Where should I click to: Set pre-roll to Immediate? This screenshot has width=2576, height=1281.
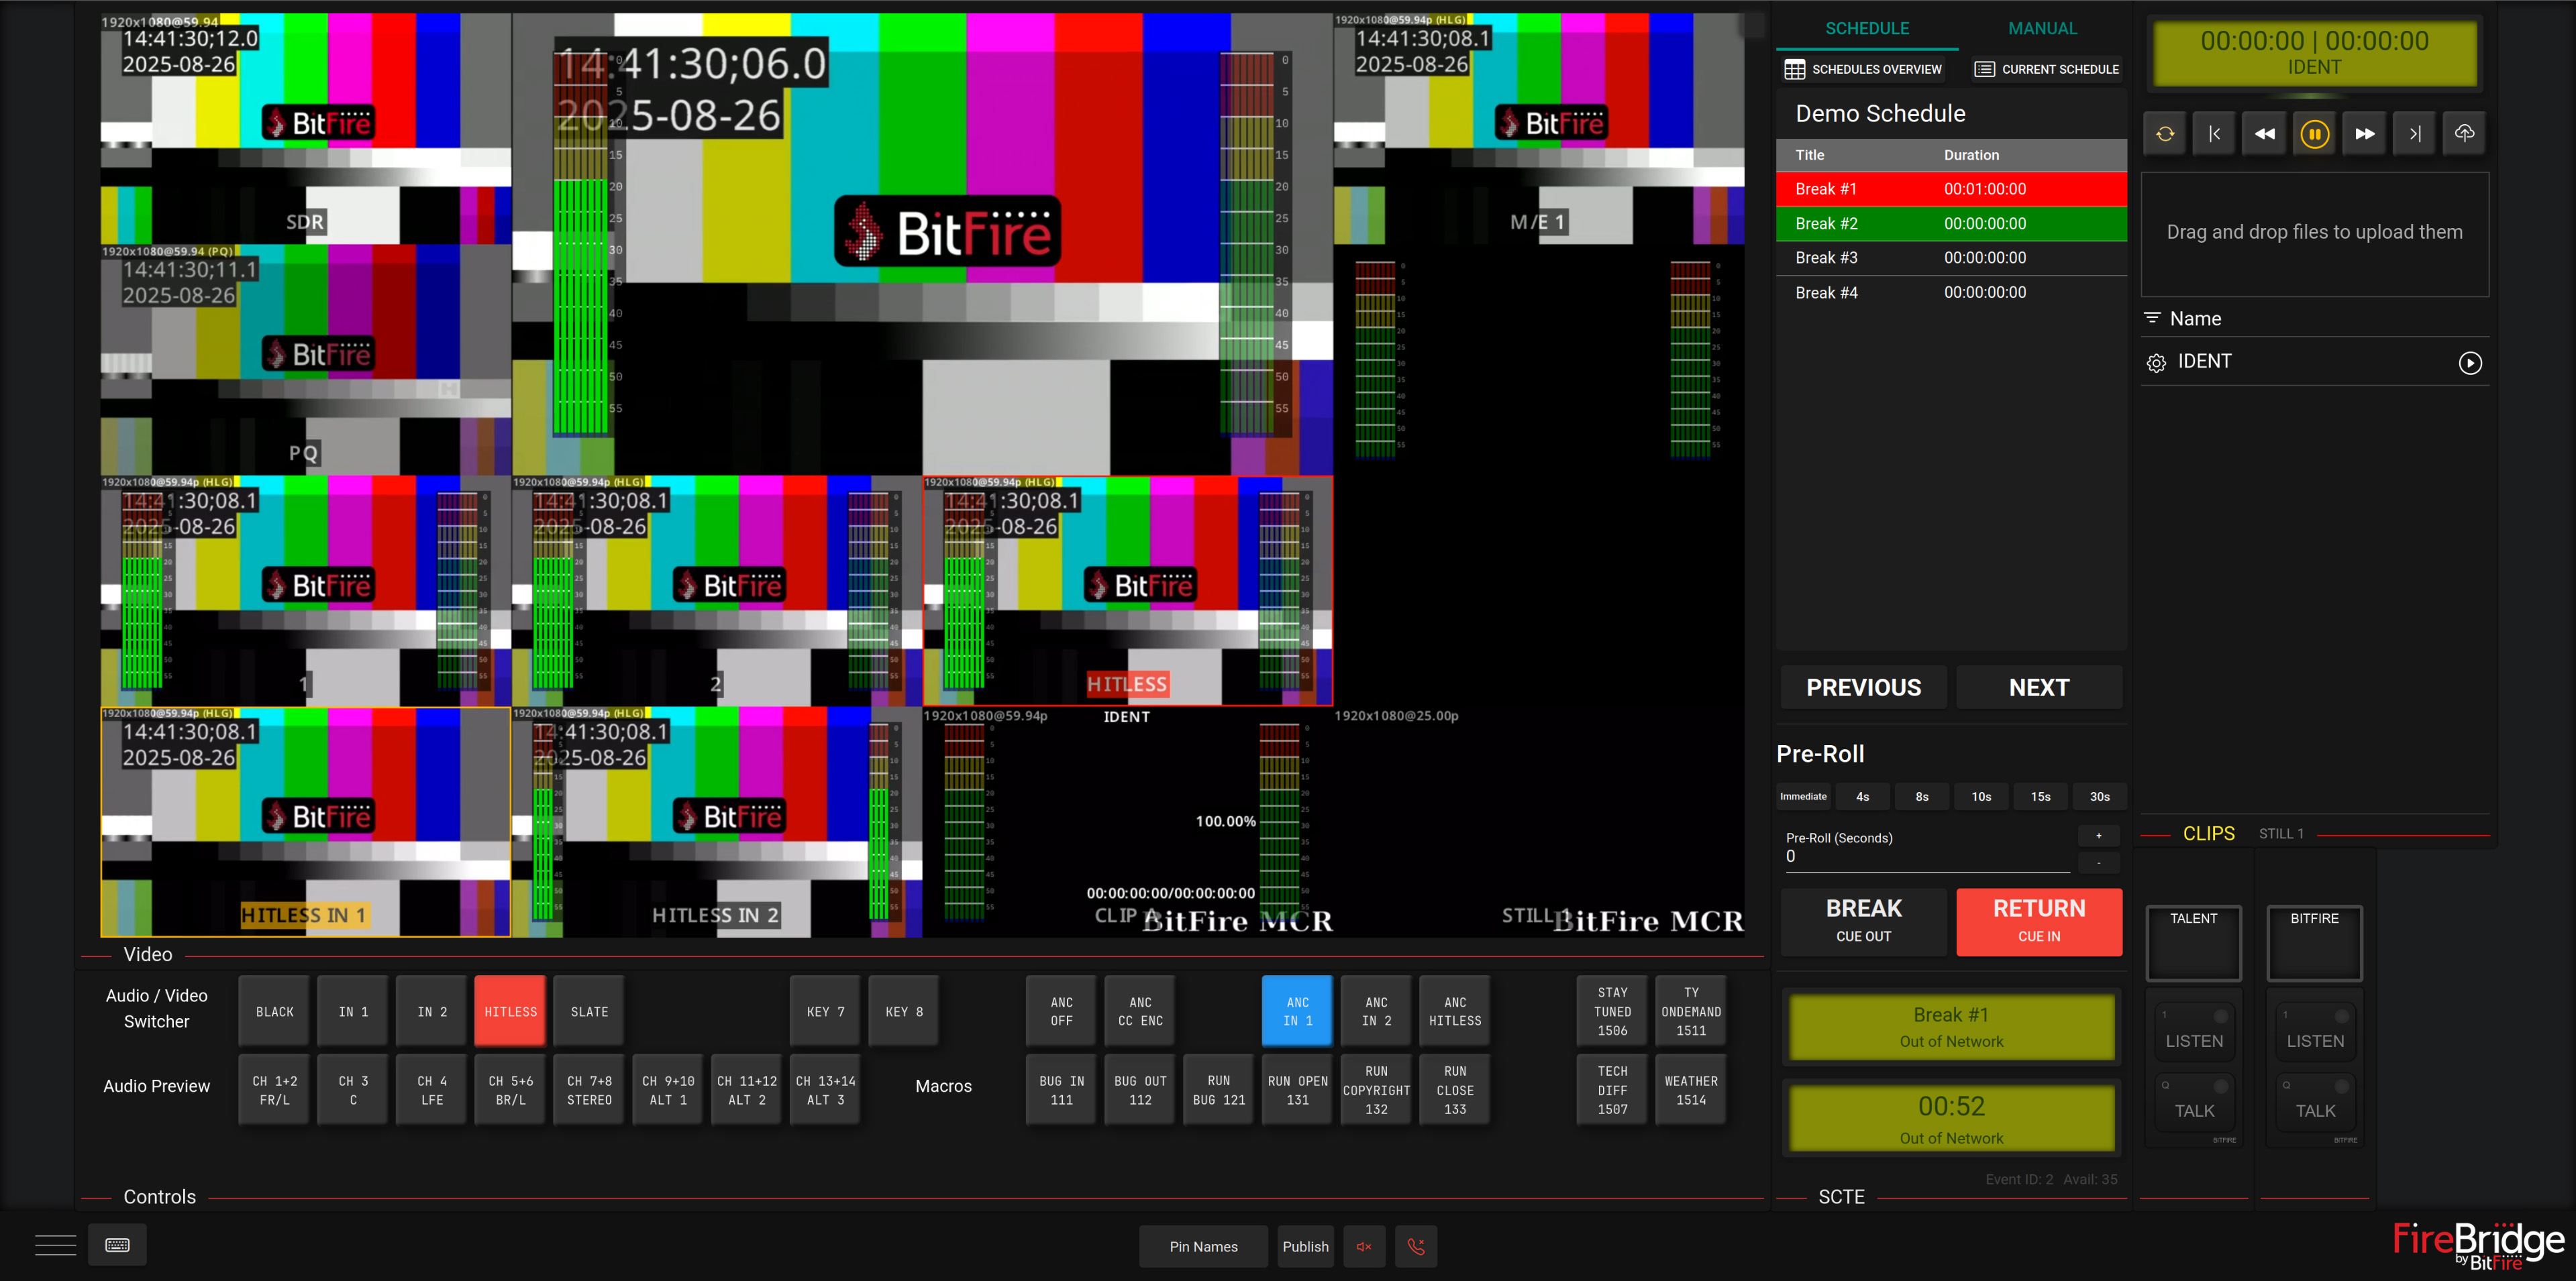pos(1803,796)
